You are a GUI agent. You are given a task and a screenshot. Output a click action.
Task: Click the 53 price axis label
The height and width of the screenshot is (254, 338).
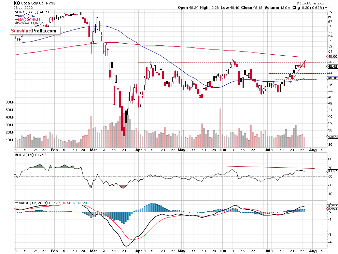tap(330, 41)
